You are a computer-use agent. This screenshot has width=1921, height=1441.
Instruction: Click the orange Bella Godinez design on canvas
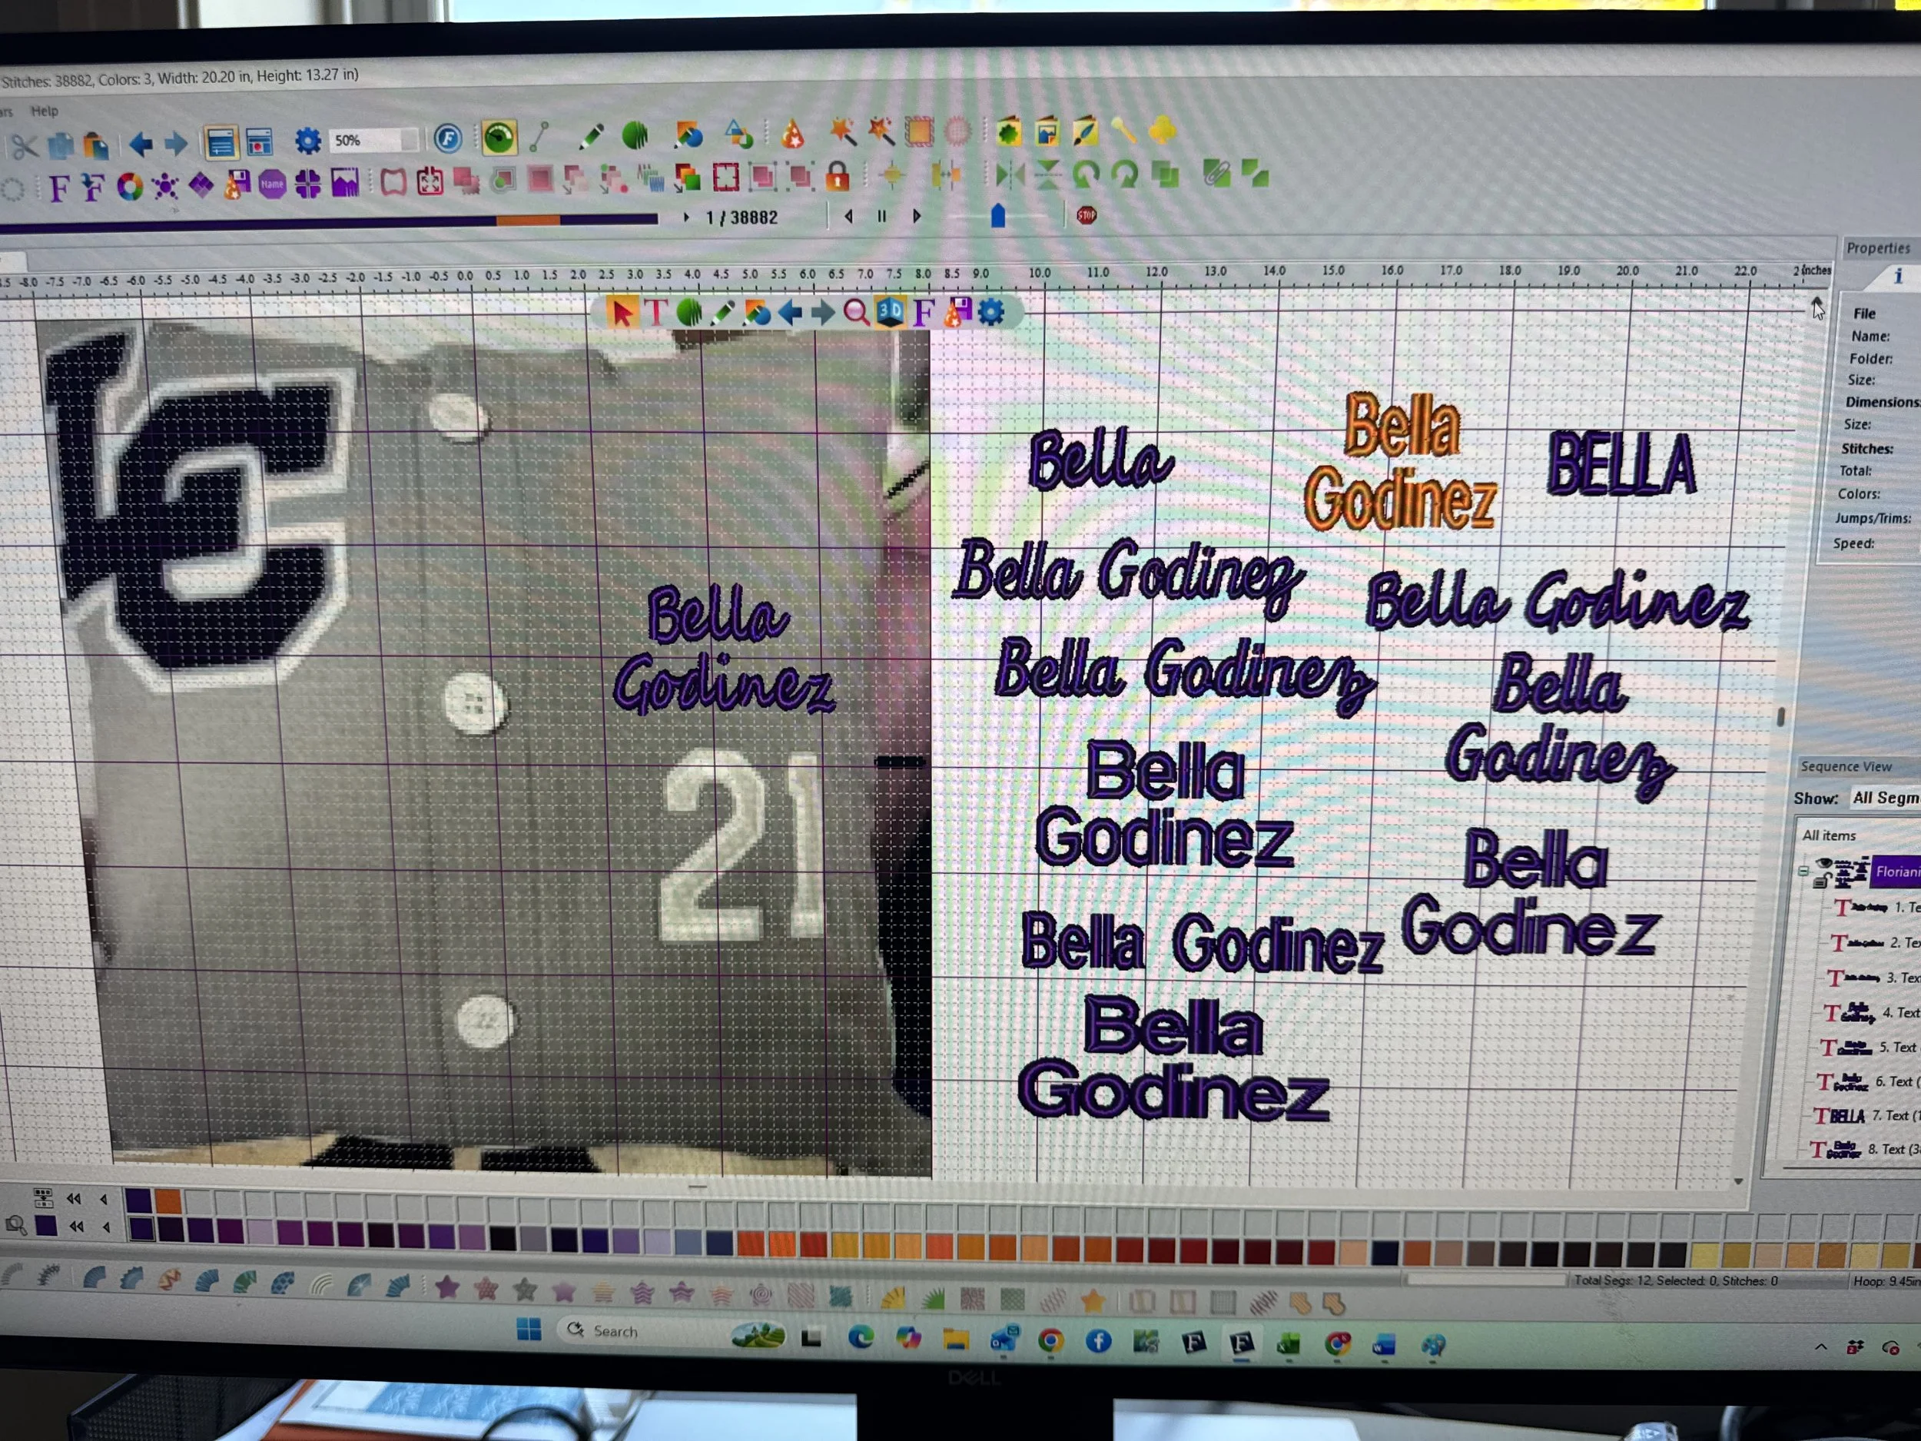pos(1400,461)
